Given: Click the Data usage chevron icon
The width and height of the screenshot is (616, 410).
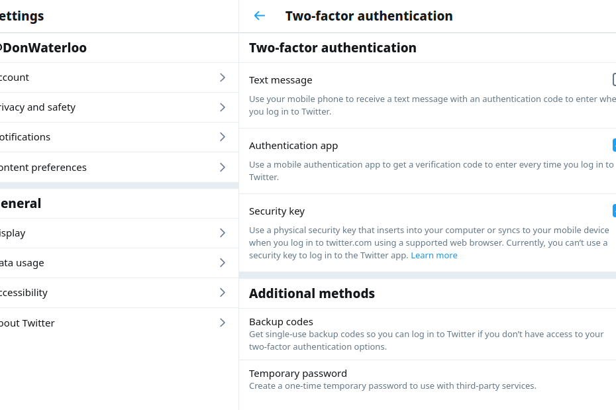Looking at the screenshot, I should (223, 263).
